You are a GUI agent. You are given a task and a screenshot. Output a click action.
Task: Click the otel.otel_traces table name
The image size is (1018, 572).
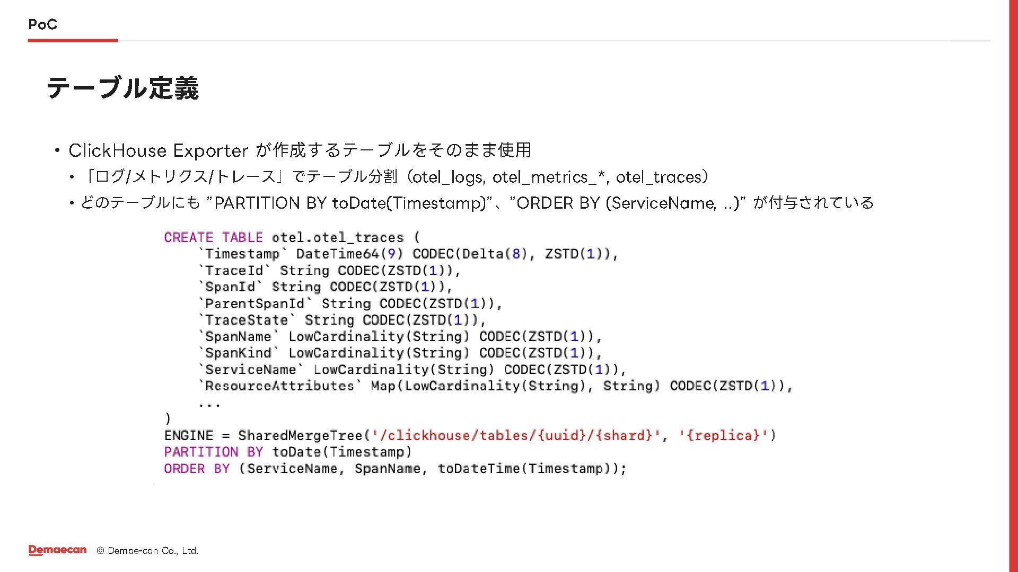(337, 237)
